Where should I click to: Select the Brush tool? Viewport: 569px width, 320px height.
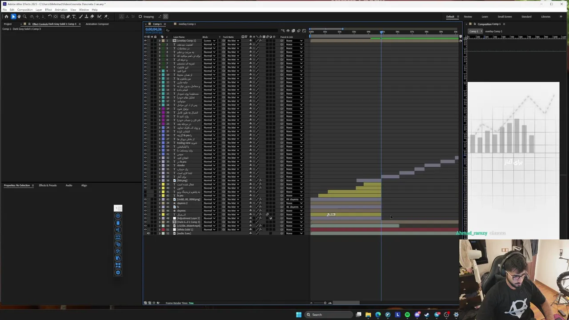[x=81, y=16]
